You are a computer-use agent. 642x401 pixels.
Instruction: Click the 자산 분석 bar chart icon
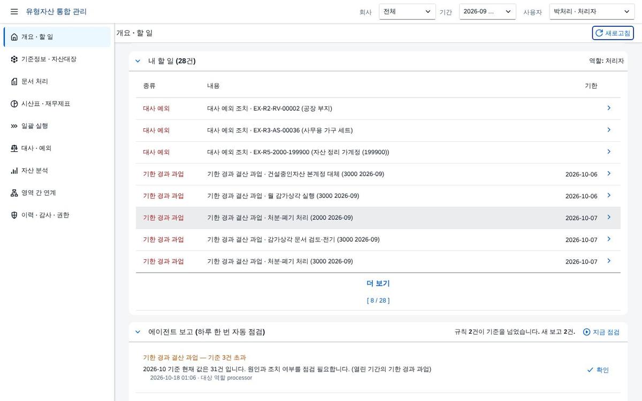point(14,171)
